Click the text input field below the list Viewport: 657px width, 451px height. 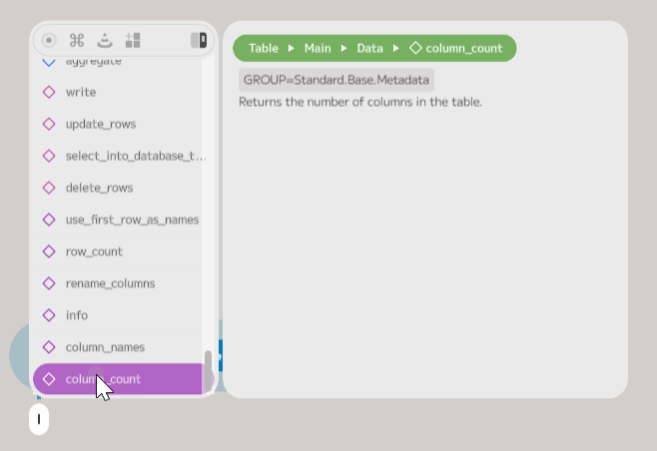pyautogui.click(x=39, y=419)
